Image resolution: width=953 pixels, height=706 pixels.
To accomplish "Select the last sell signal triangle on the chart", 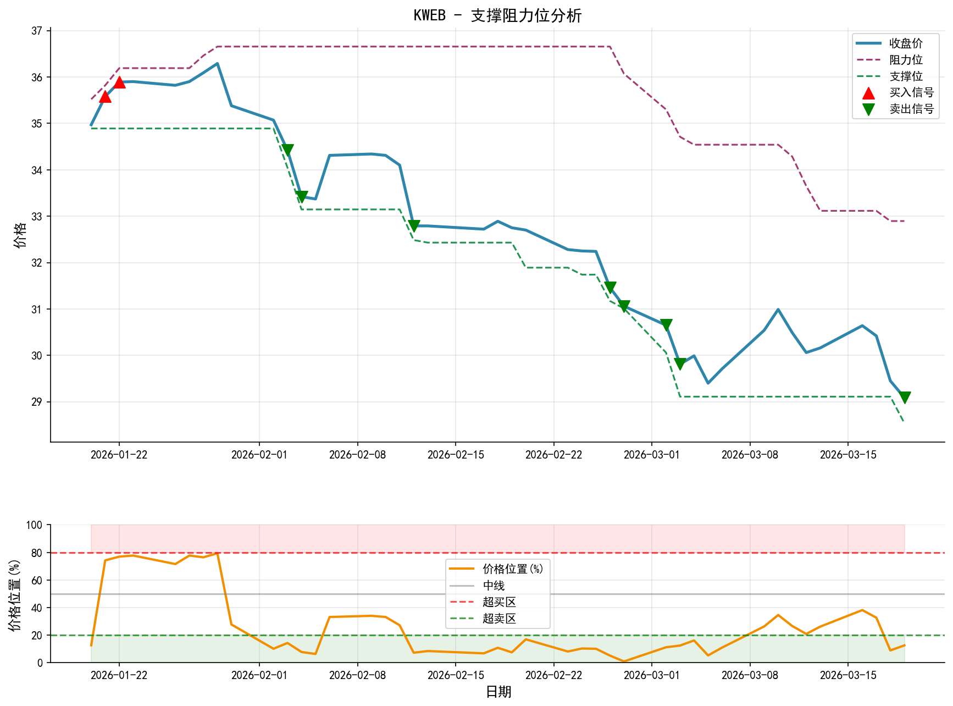I will [x=904, y=396].
